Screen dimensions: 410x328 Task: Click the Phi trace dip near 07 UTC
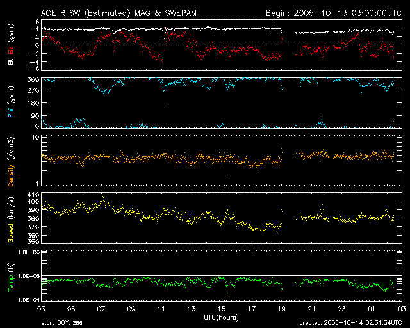point(105,91)
